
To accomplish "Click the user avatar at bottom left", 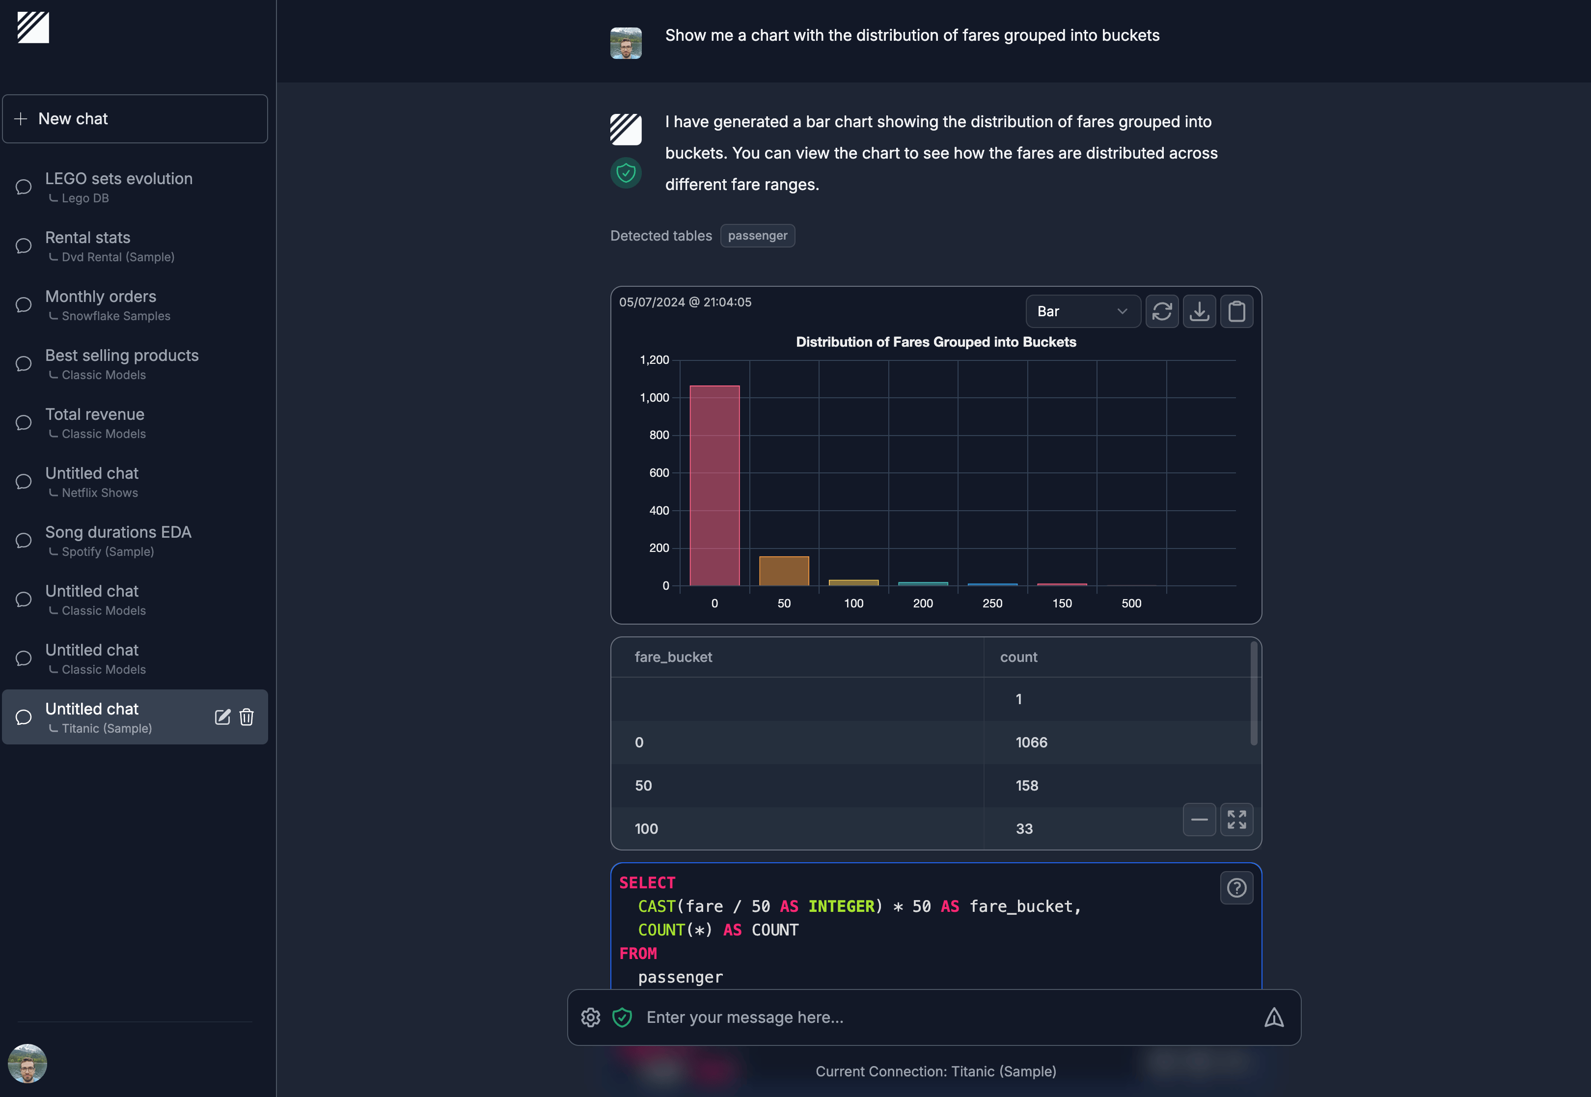I will pyautogui.click(x=27, y=1063).
